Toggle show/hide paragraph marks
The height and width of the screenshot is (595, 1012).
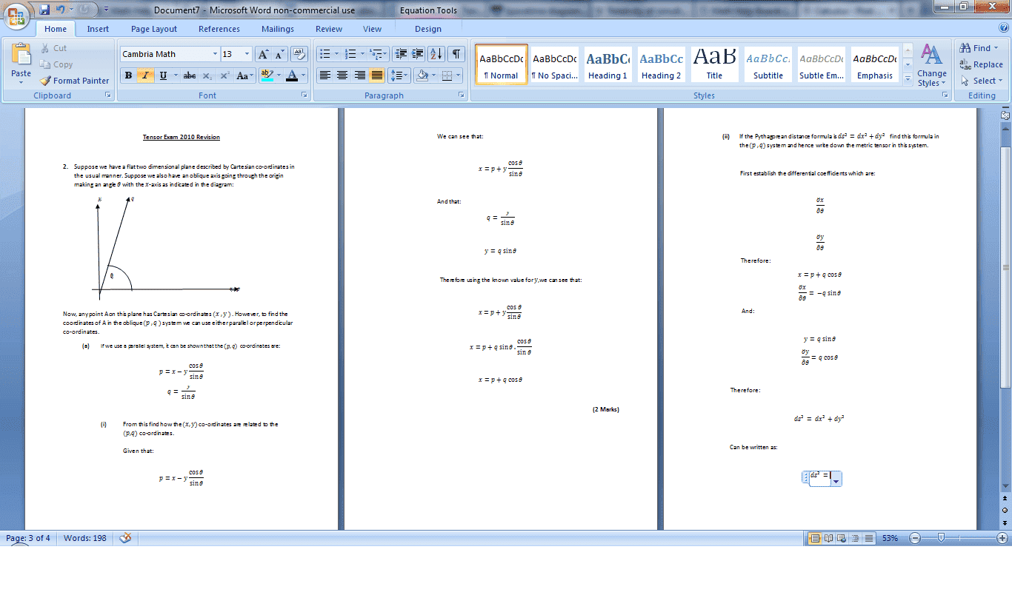pos(456,54)
